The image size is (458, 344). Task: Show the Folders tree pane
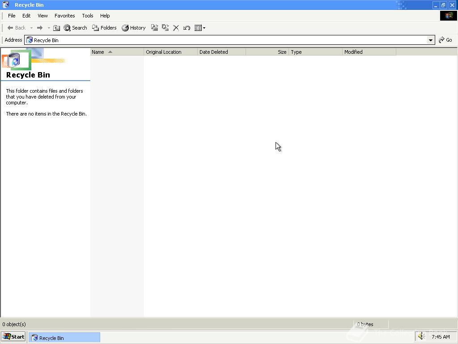click(x=104, y=28)
